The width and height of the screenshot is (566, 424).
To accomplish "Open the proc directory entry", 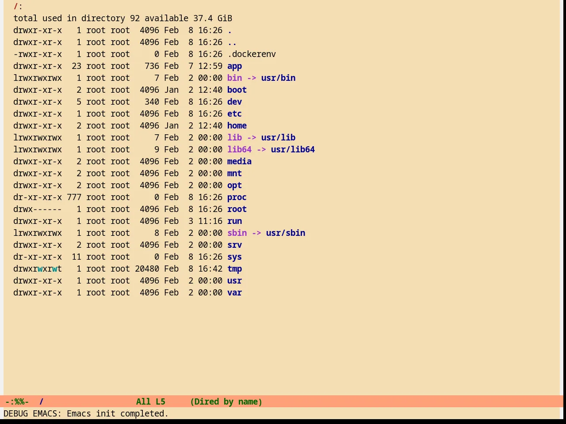I will point(237,197).
